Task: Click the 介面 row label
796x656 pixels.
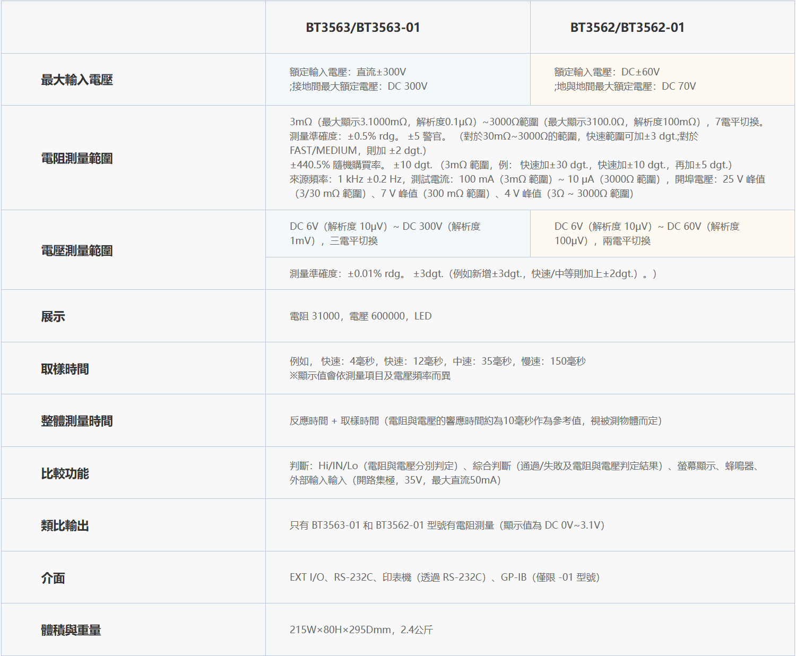Action: coord(53,578)
